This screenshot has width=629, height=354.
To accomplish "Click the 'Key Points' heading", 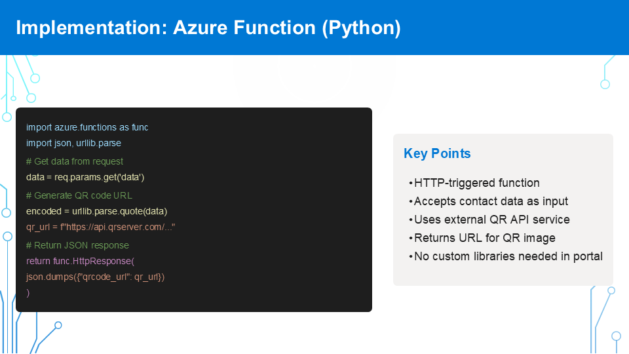I will (437, 154).
